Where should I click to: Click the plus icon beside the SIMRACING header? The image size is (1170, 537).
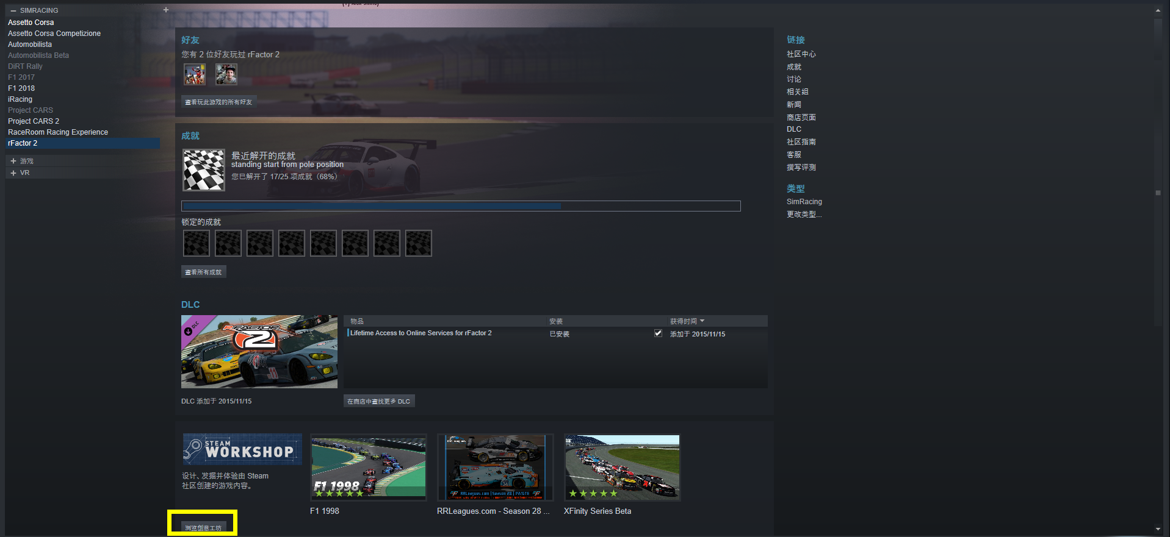click(x=166, y=10)
